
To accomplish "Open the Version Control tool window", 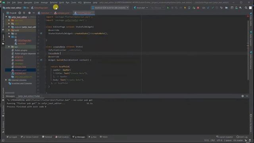I will coord(30,137).
